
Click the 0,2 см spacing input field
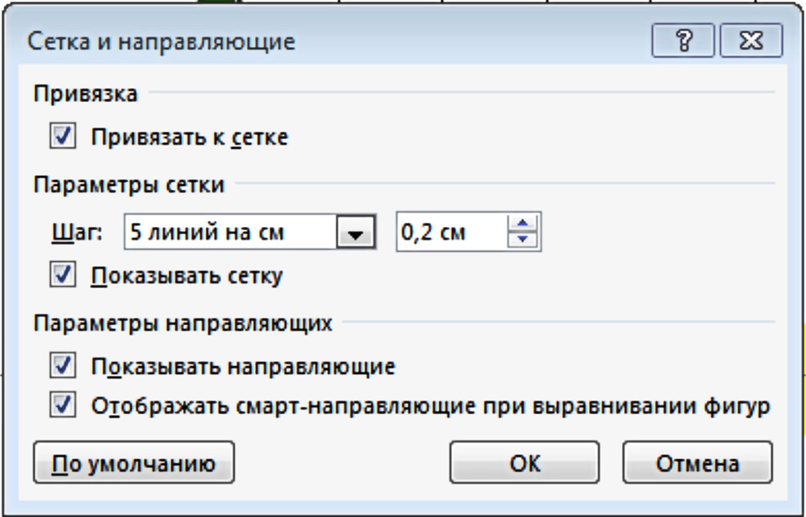tap(450, 234)
